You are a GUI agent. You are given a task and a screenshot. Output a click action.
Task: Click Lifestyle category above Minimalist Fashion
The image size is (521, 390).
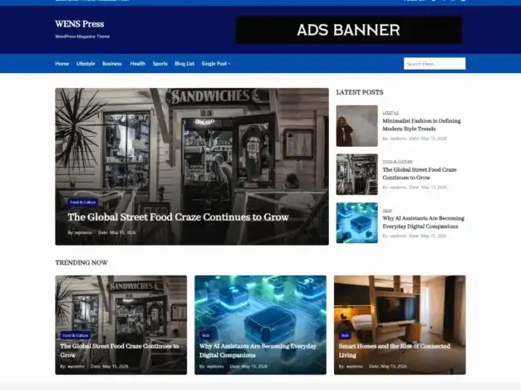tap(391, 113)
